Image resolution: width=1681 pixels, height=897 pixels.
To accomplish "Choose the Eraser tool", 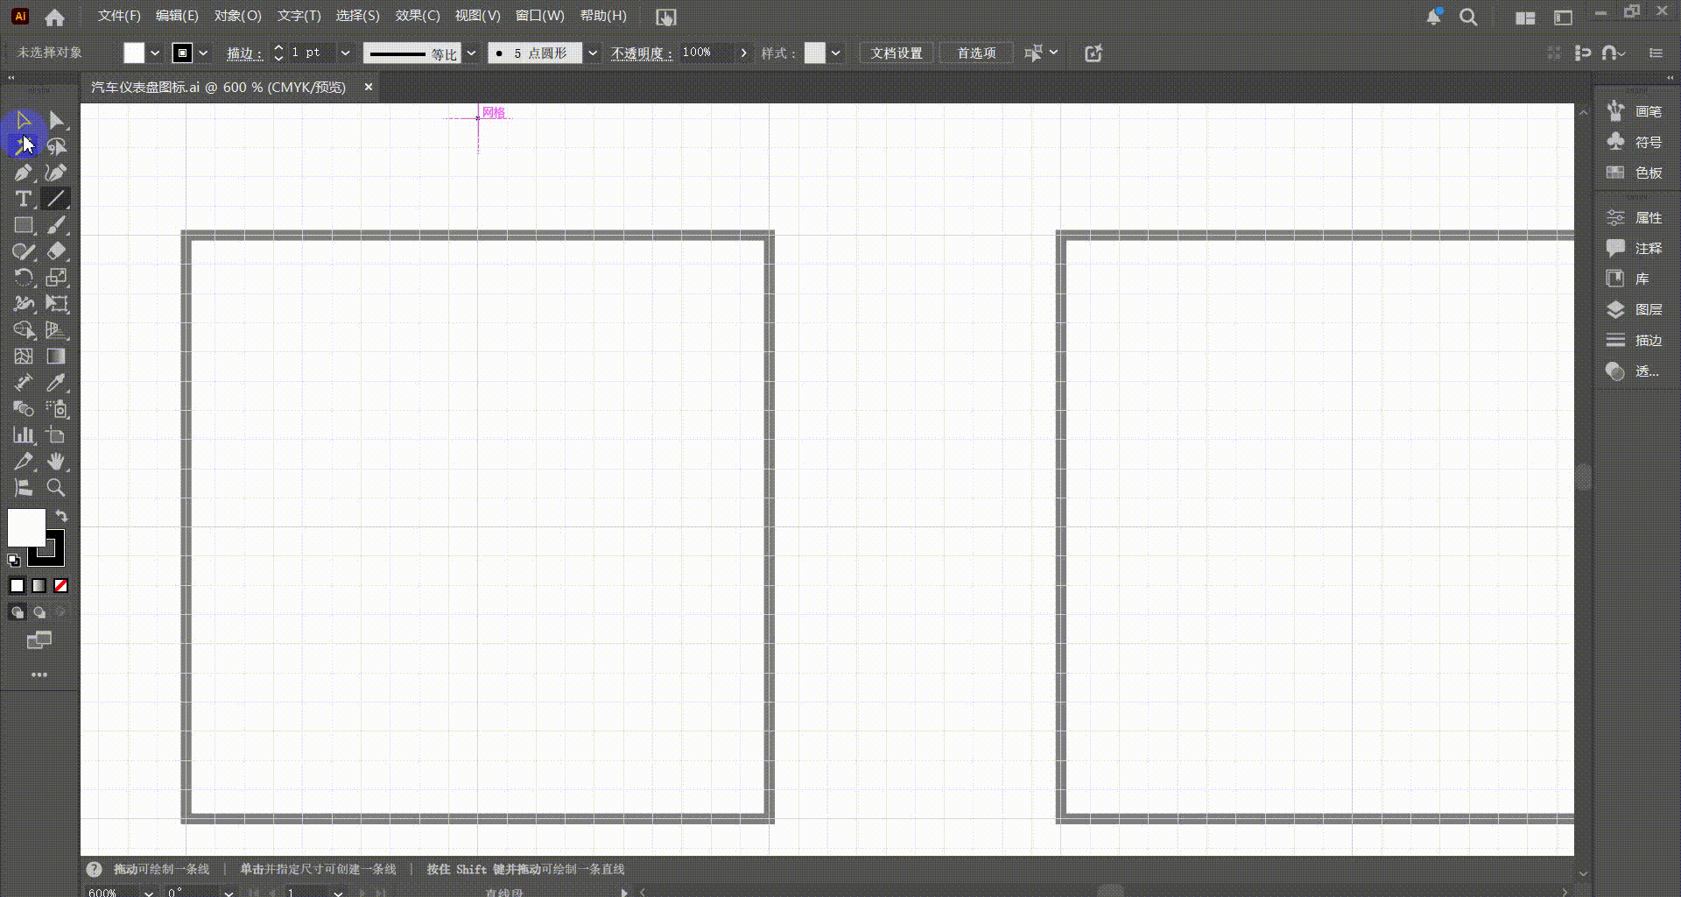I will pyautogui.click(x=56, y=251).
